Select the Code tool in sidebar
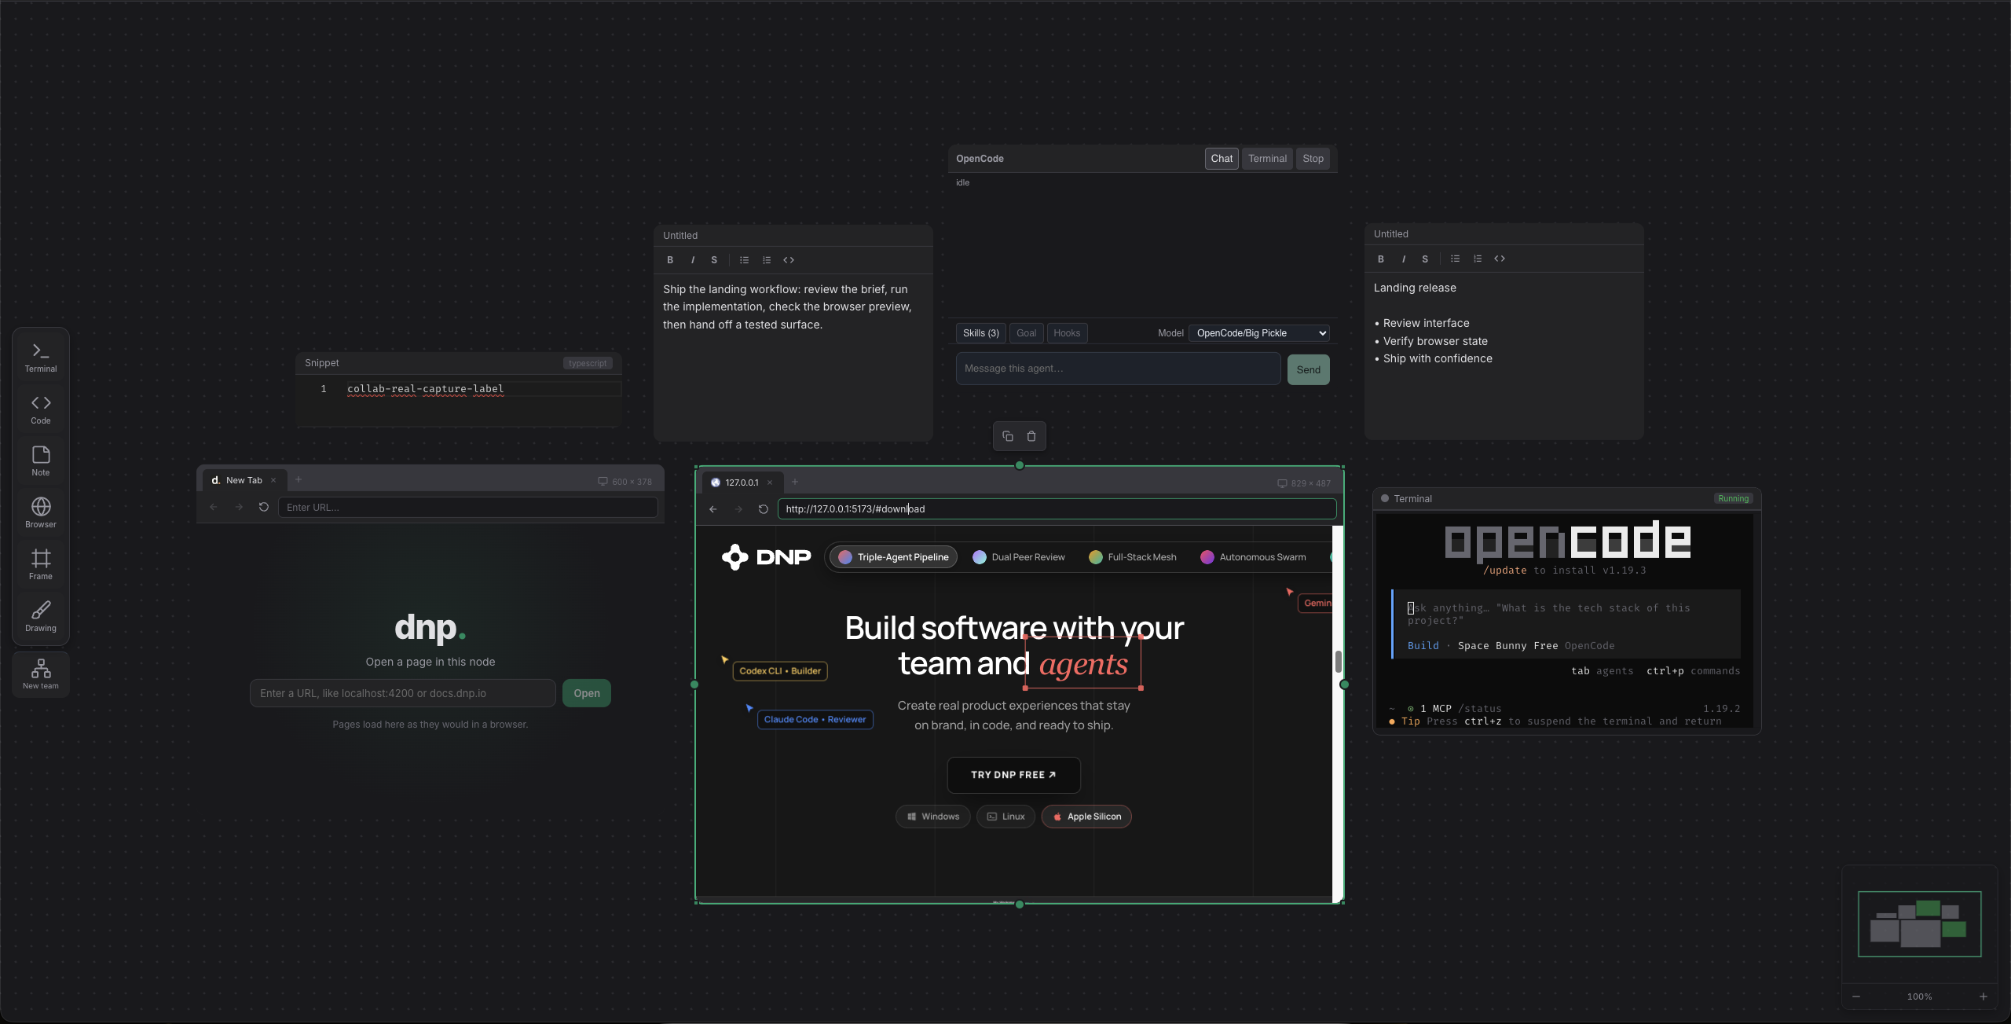Image resolution: width=2011 pixels, height=1024 pixels. [x=41, y=409]
